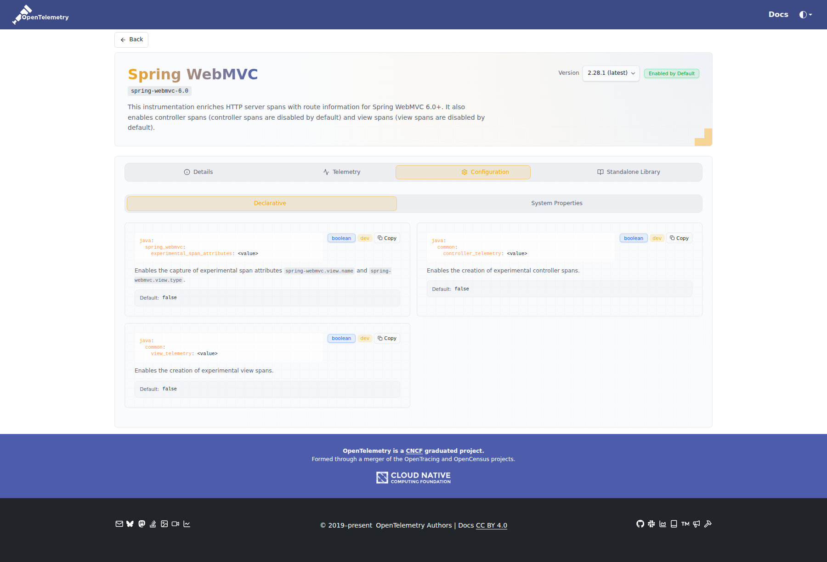Click the area chart icon in footer

pos(663,524)
